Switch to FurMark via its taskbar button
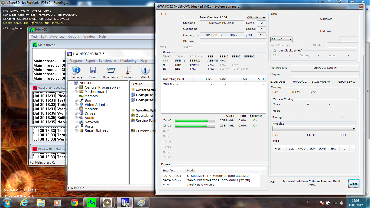The width and height of the screenshot is (370, 208). click(108, 202)
